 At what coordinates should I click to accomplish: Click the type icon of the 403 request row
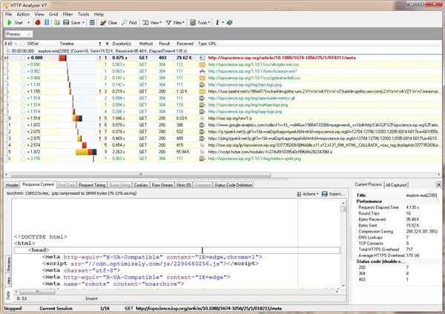(x=202, y=58)
